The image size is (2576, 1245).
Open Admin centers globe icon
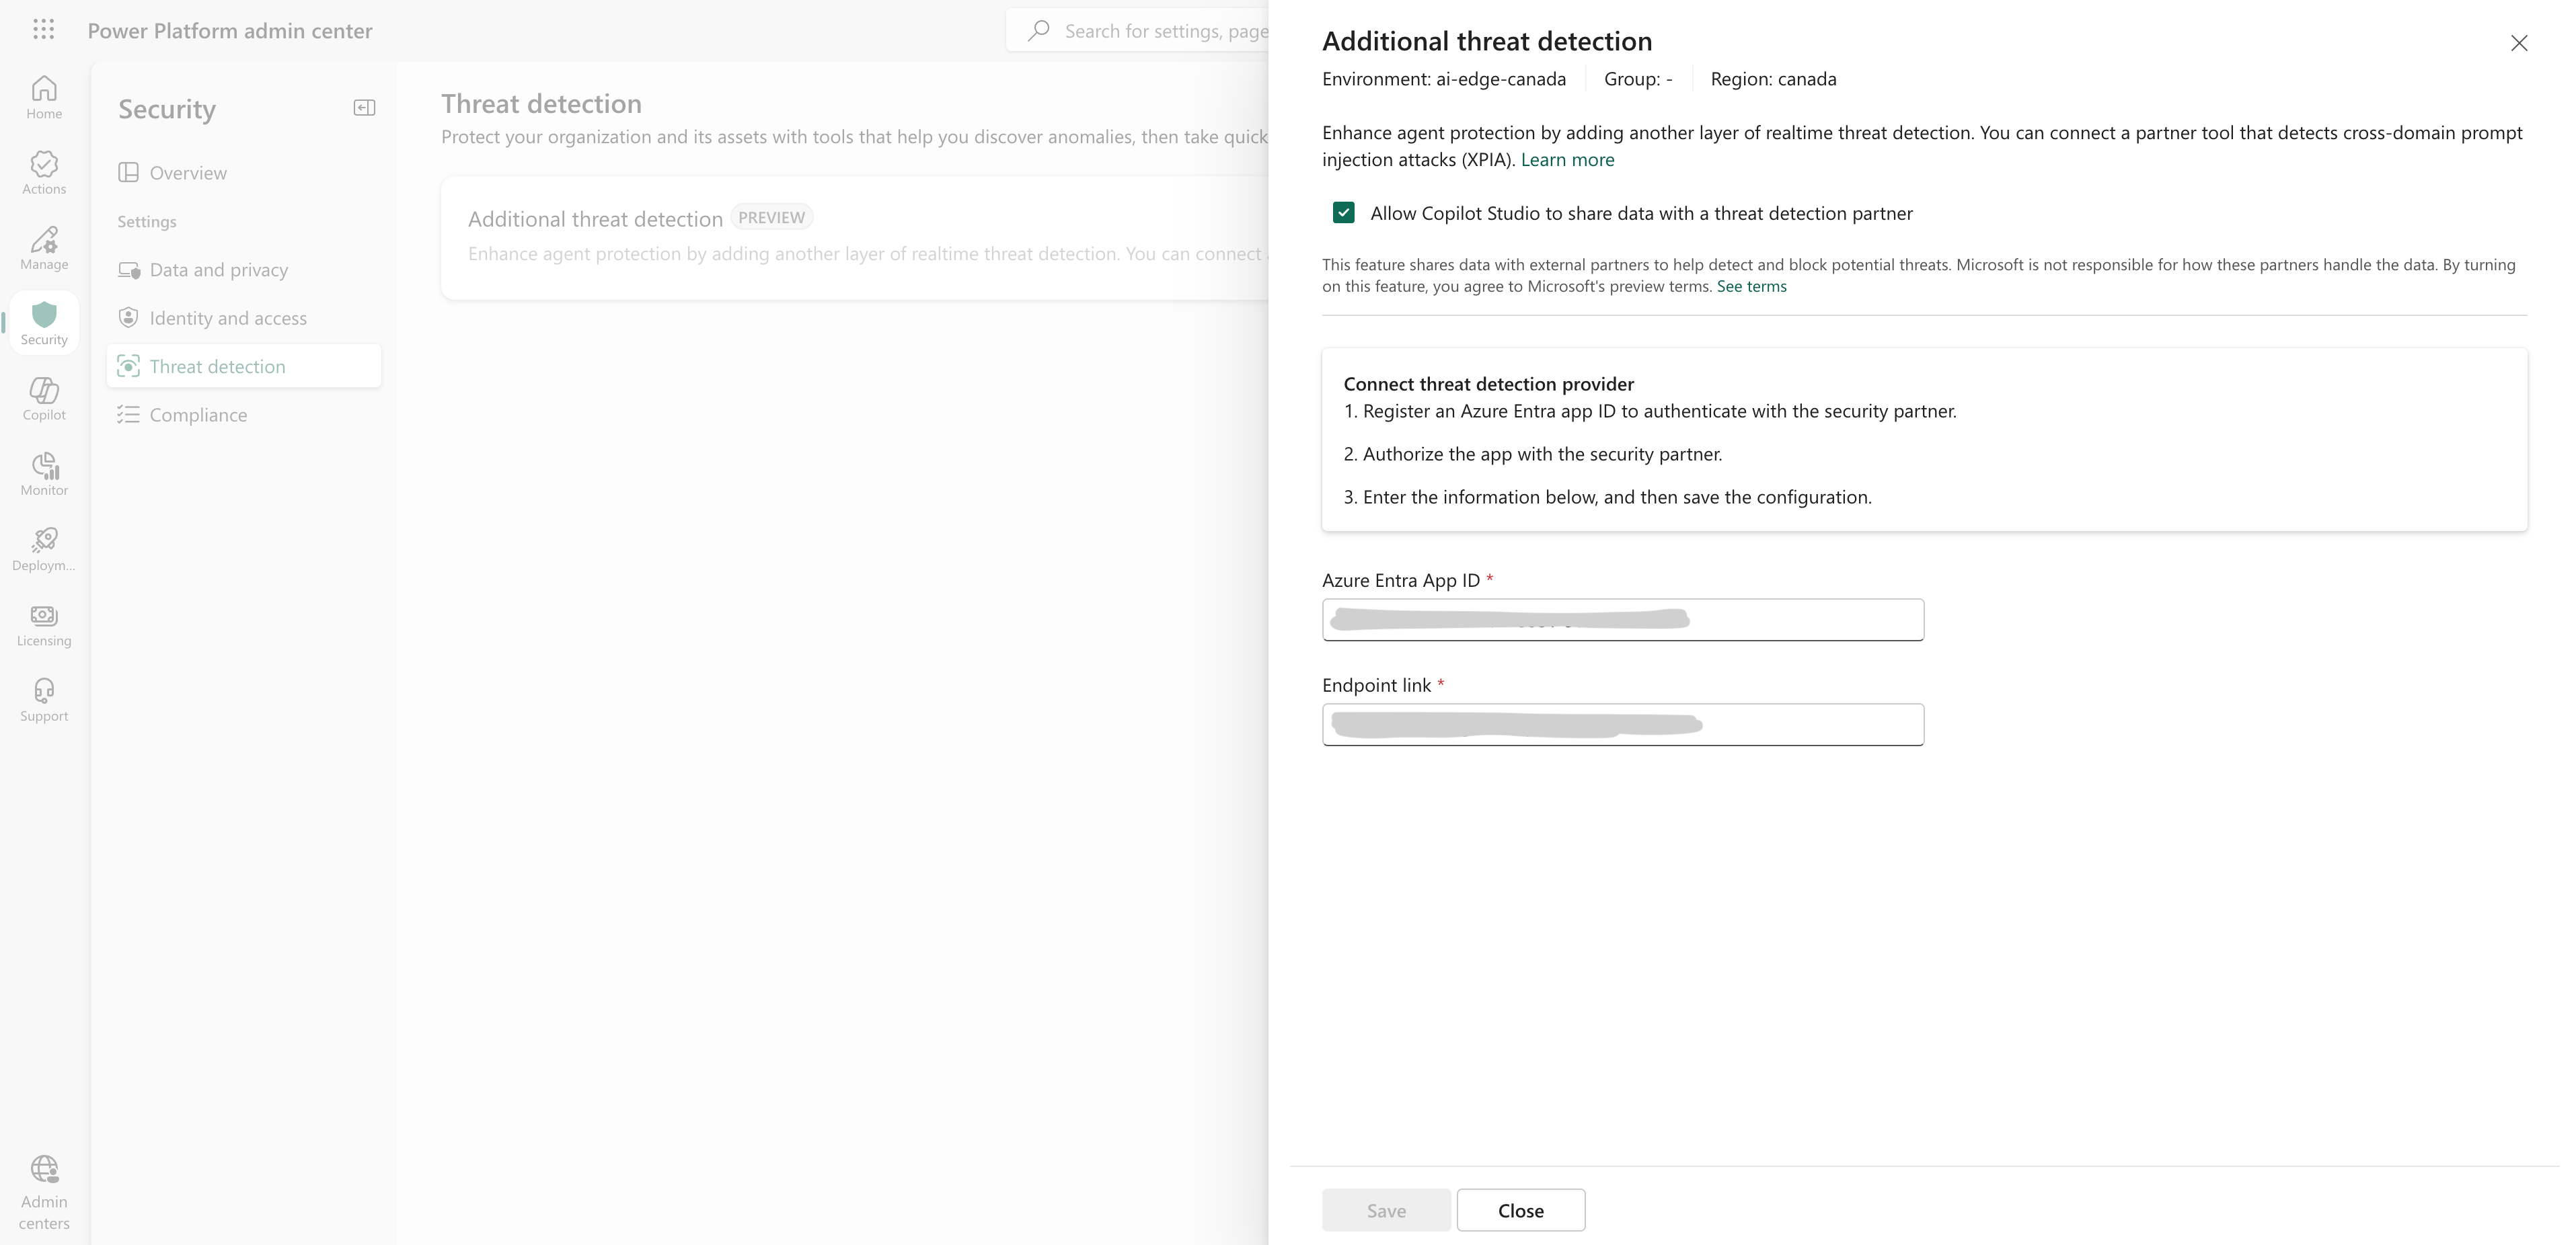pos(44,1192)
